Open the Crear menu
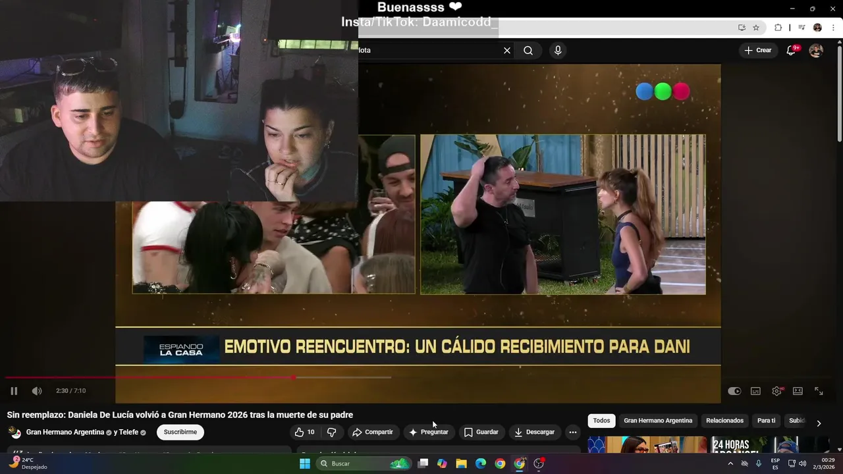The height and width of the screenshot is (474, 843). click(757, 50)
